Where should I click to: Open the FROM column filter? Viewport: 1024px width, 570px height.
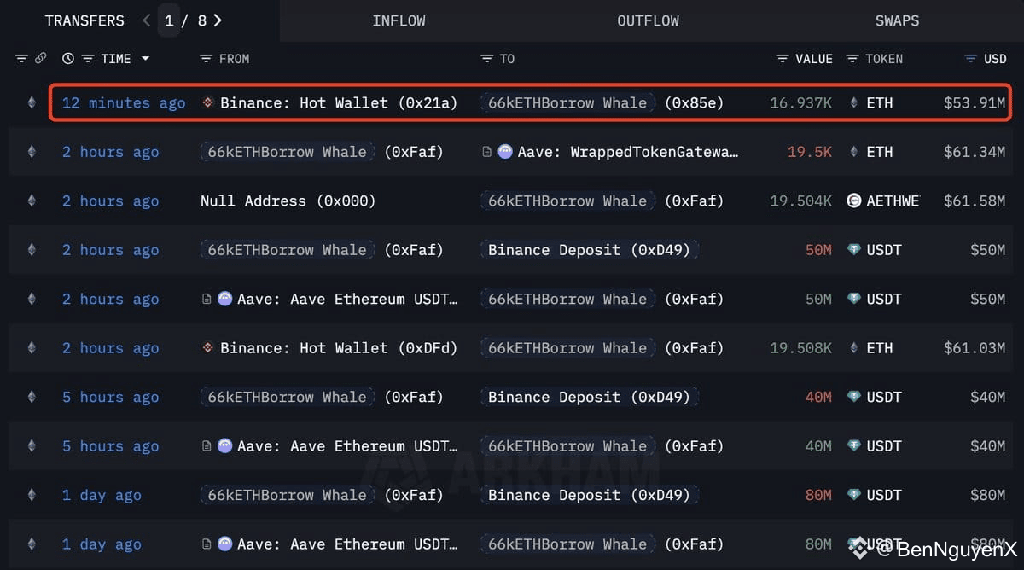point(206,59)
